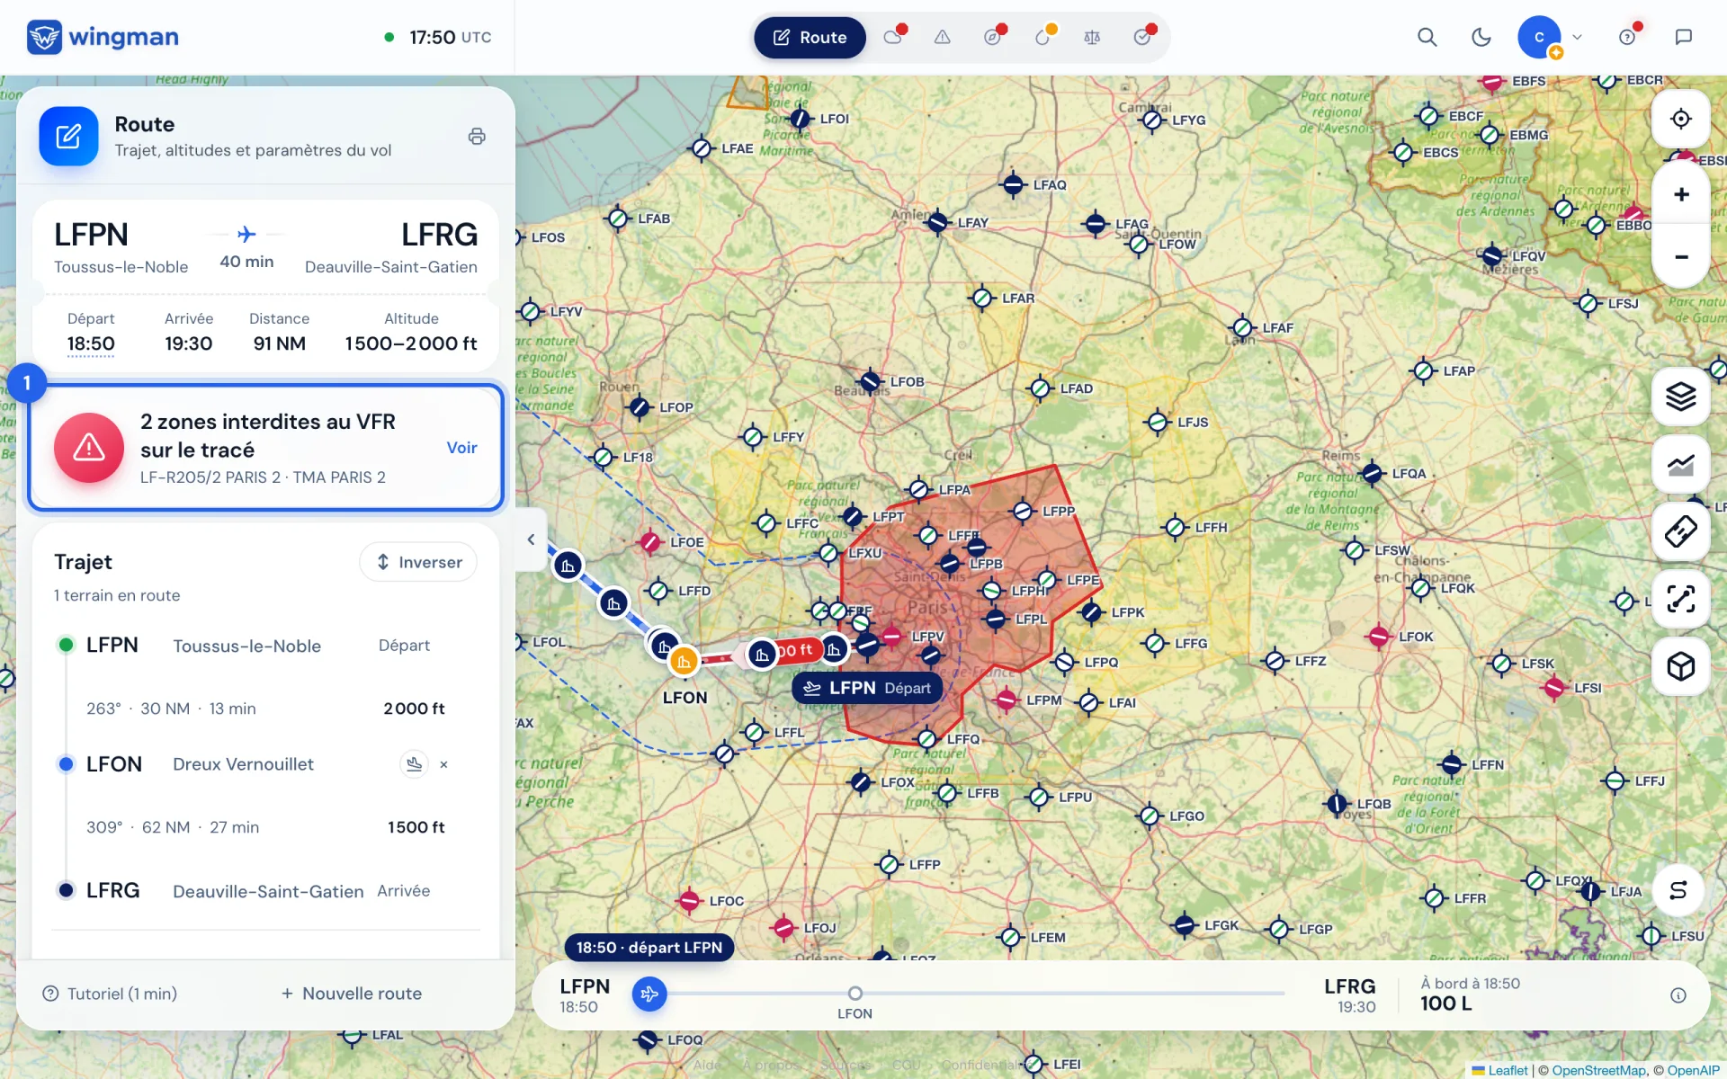This screenshot has width=1727, height=1079.
Task: Click Voir link for forbidden zones
Action: (461, 448)
